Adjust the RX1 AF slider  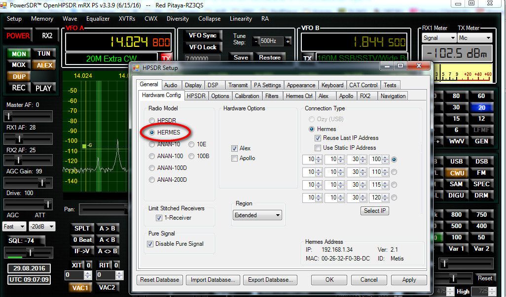pos(28,139)
